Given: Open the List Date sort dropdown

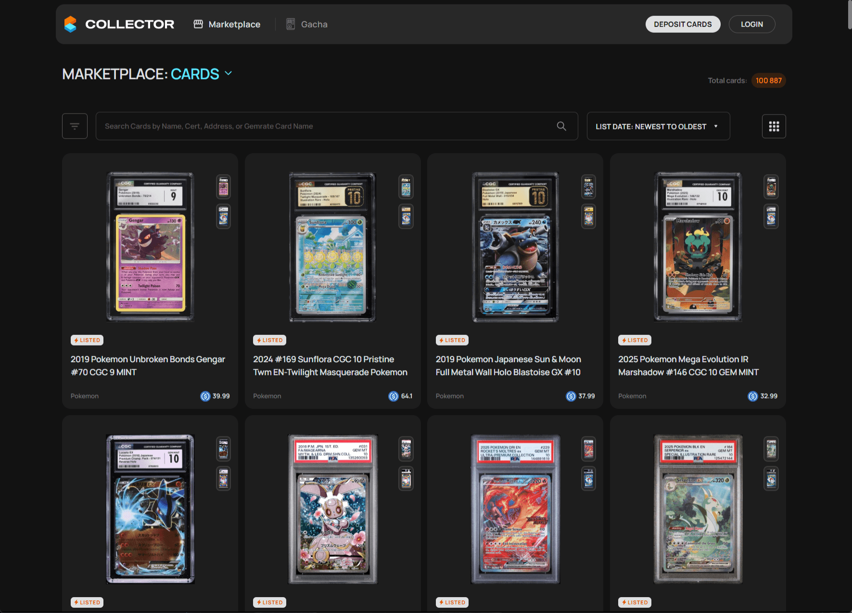Looking at the screenshot, I should coord(658,126).
